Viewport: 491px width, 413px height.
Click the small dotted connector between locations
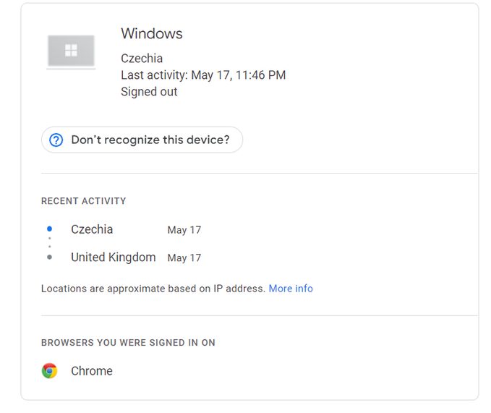(49, 243)
